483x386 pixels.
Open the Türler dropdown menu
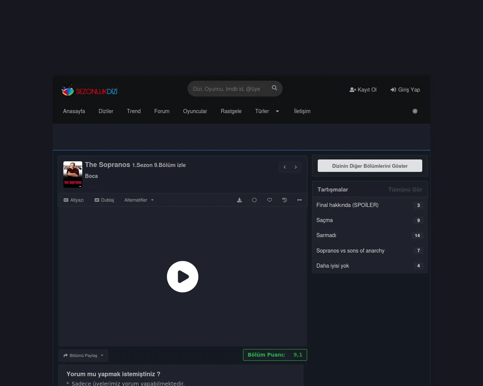[267, 111]
